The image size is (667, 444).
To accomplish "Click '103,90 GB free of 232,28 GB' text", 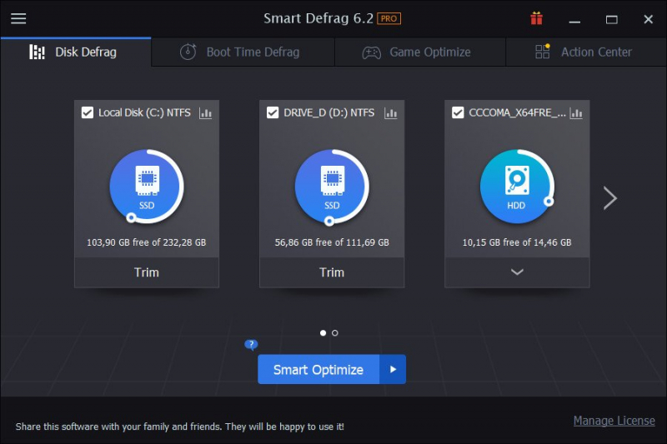I will [147, 242].
